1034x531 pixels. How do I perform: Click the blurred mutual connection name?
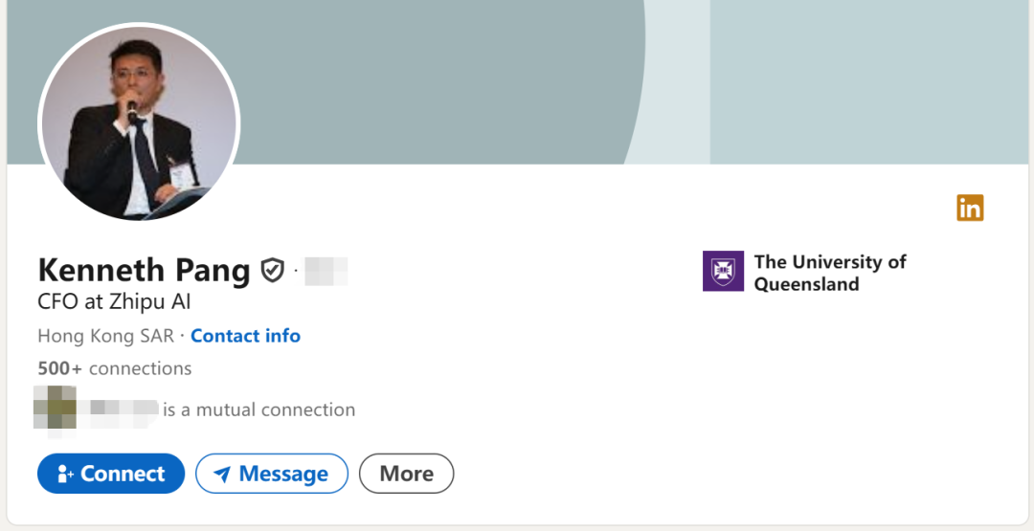tap(120, 409)
